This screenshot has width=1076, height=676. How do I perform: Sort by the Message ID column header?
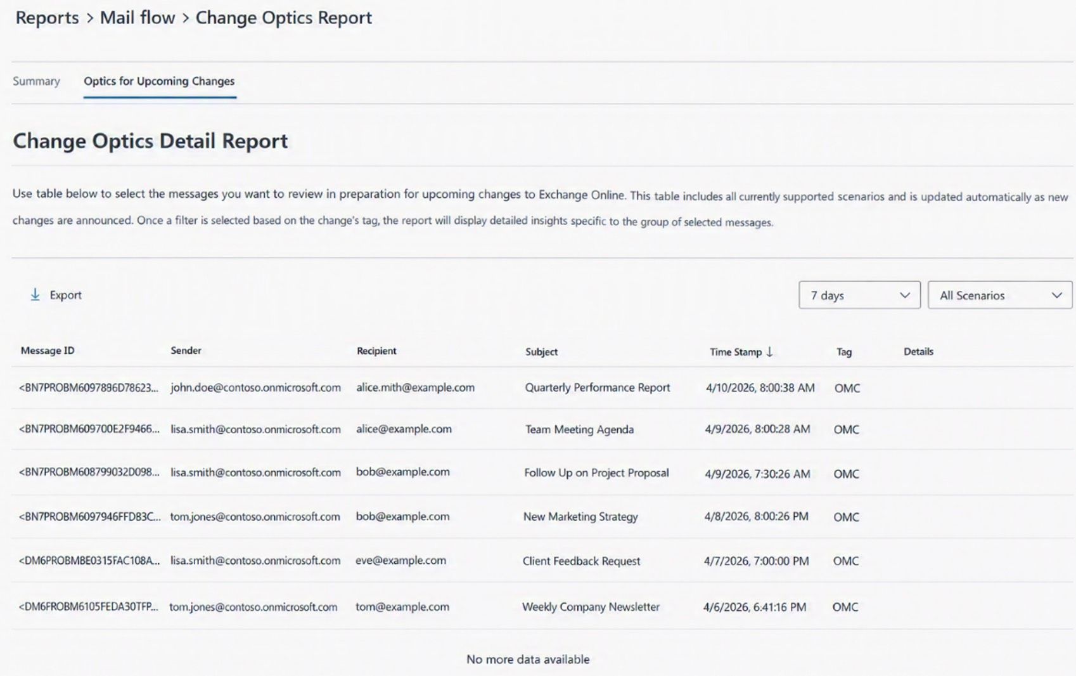tap(48, 351)
